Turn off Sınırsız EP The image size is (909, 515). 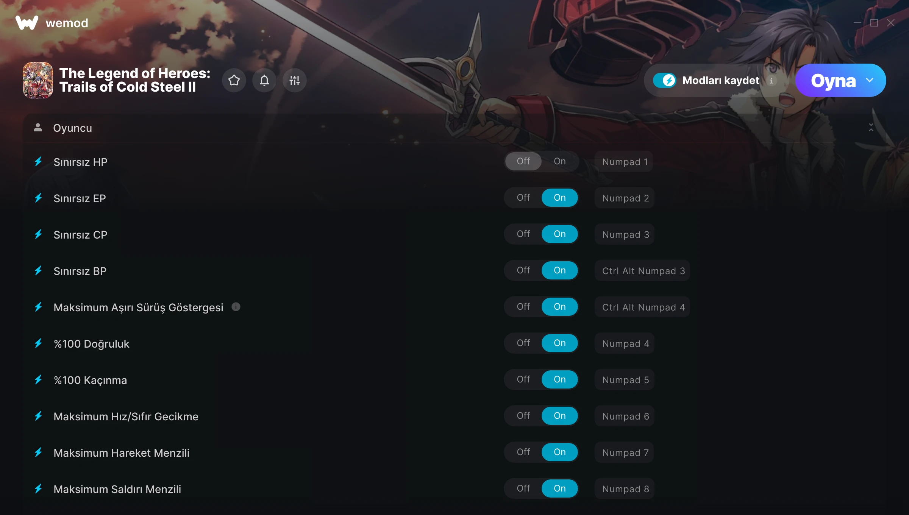[x=523, y=198]
